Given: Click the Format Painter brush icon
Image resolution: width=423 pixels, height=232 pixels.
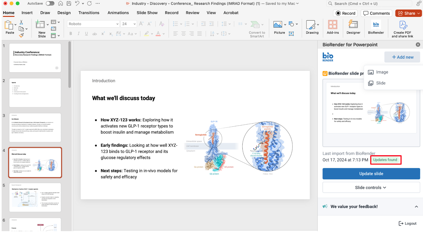Looking at the screenshot, I should (x=21, y=35).
